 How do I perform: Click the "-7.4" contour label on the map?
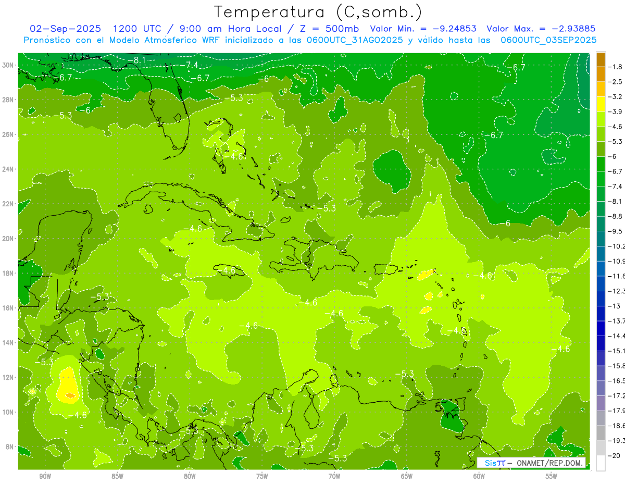pyautogui.click(x=189, y=65)
